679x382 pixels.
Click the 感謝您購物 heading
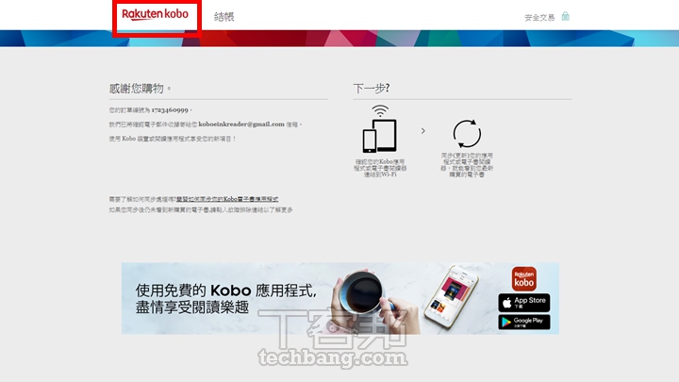pos(140,89)
